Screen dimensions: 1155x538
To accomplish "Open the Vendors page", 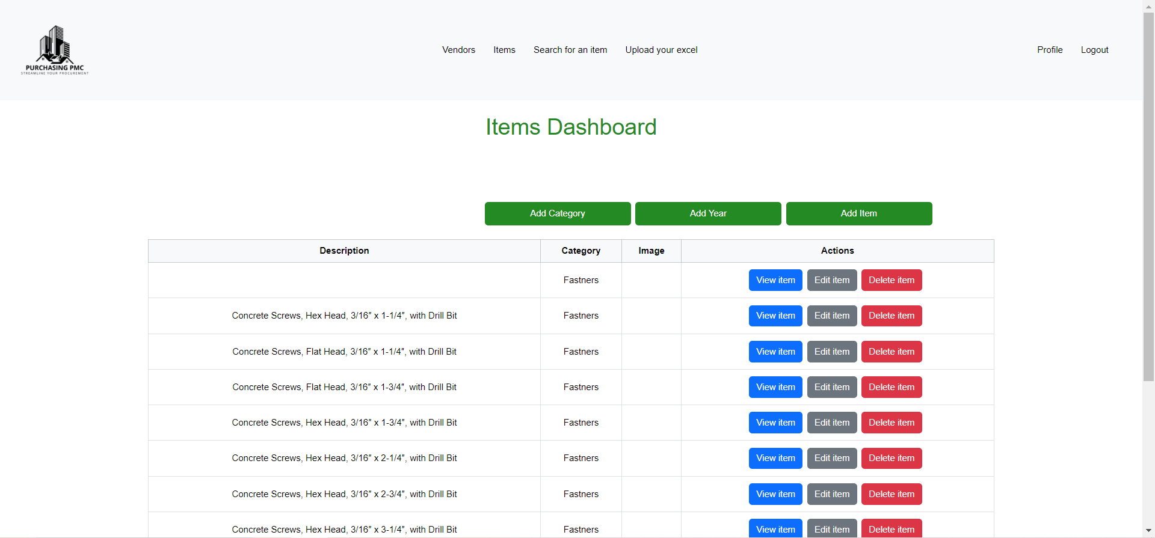I will [x=458, y=50].
